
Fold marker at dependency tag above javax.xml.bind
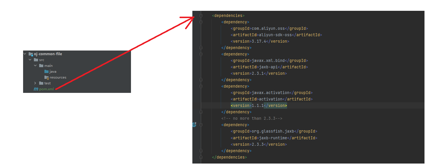click(x=201, y=54)
